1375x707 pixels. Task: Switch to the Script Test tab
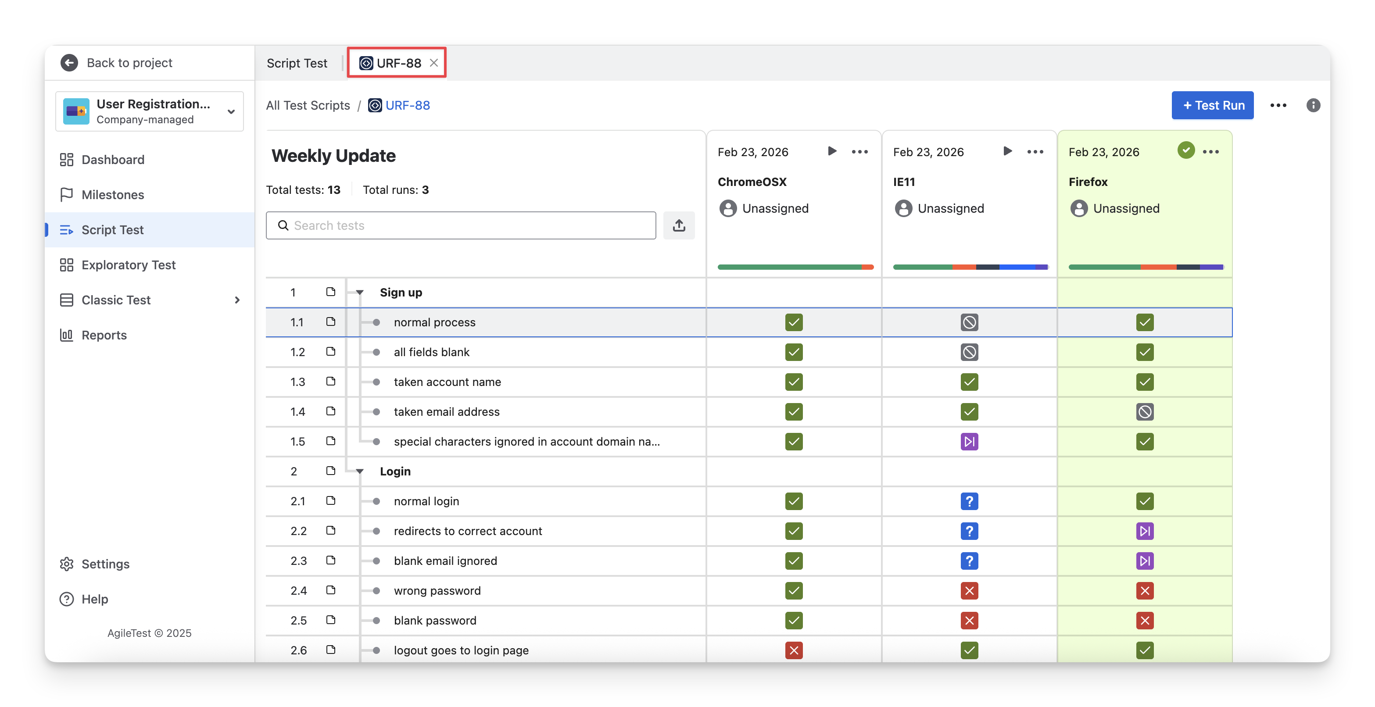tap(297, 64)
